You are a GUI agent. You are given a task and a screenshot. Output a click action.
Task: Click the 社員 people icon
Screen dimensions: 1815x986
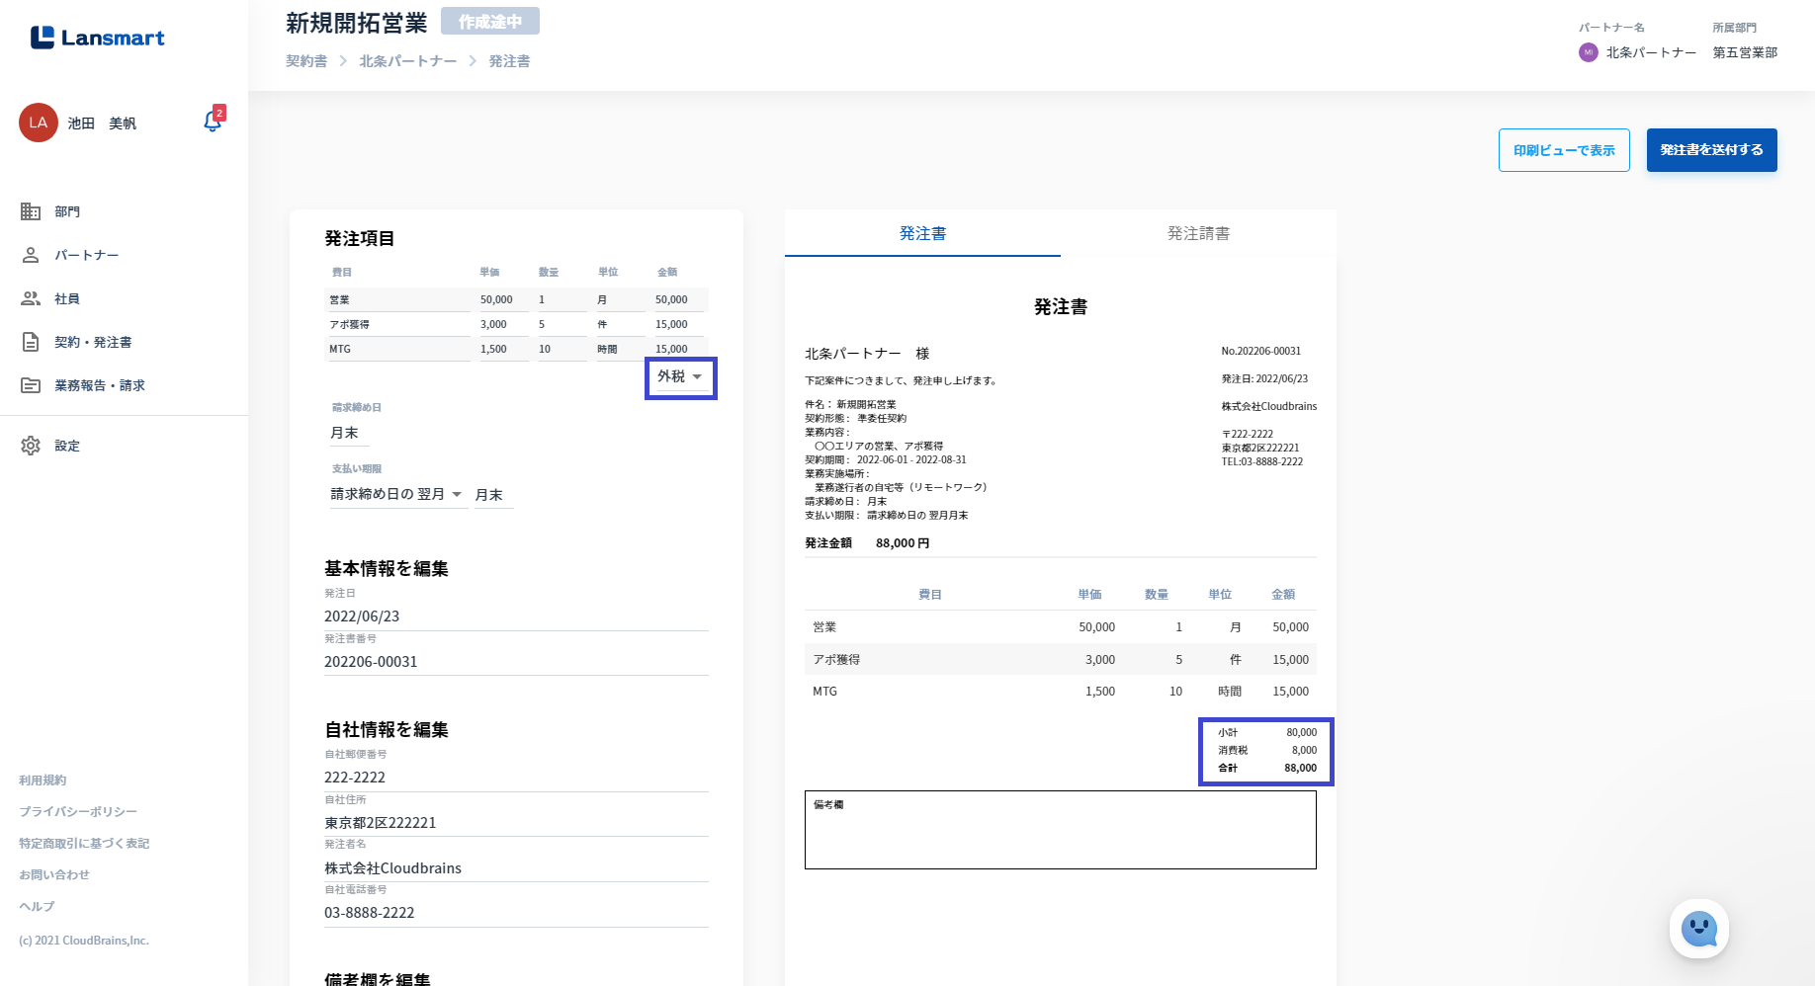tap(31, 298)
